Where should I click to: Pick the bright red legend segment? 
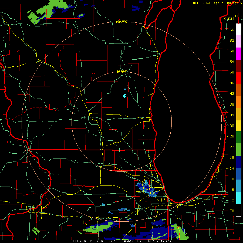(x=238, y=78)
